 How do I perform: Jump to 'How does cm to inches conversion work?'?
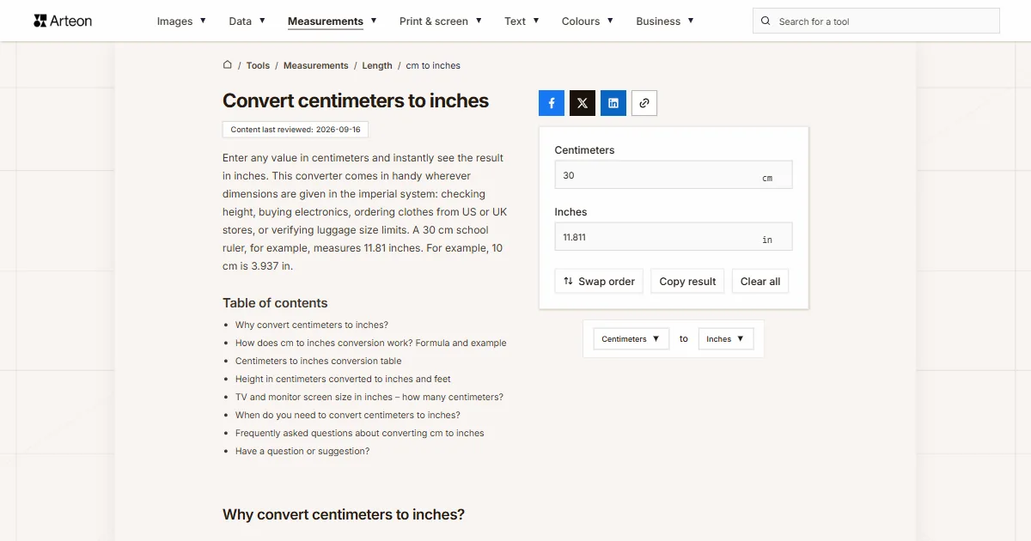click(x=371, y=343)
